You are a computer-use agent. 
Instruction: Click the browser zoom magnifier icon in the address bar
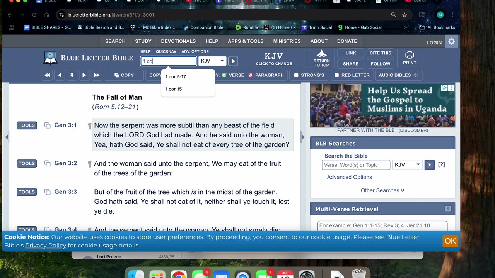click(x=393, y=15)
